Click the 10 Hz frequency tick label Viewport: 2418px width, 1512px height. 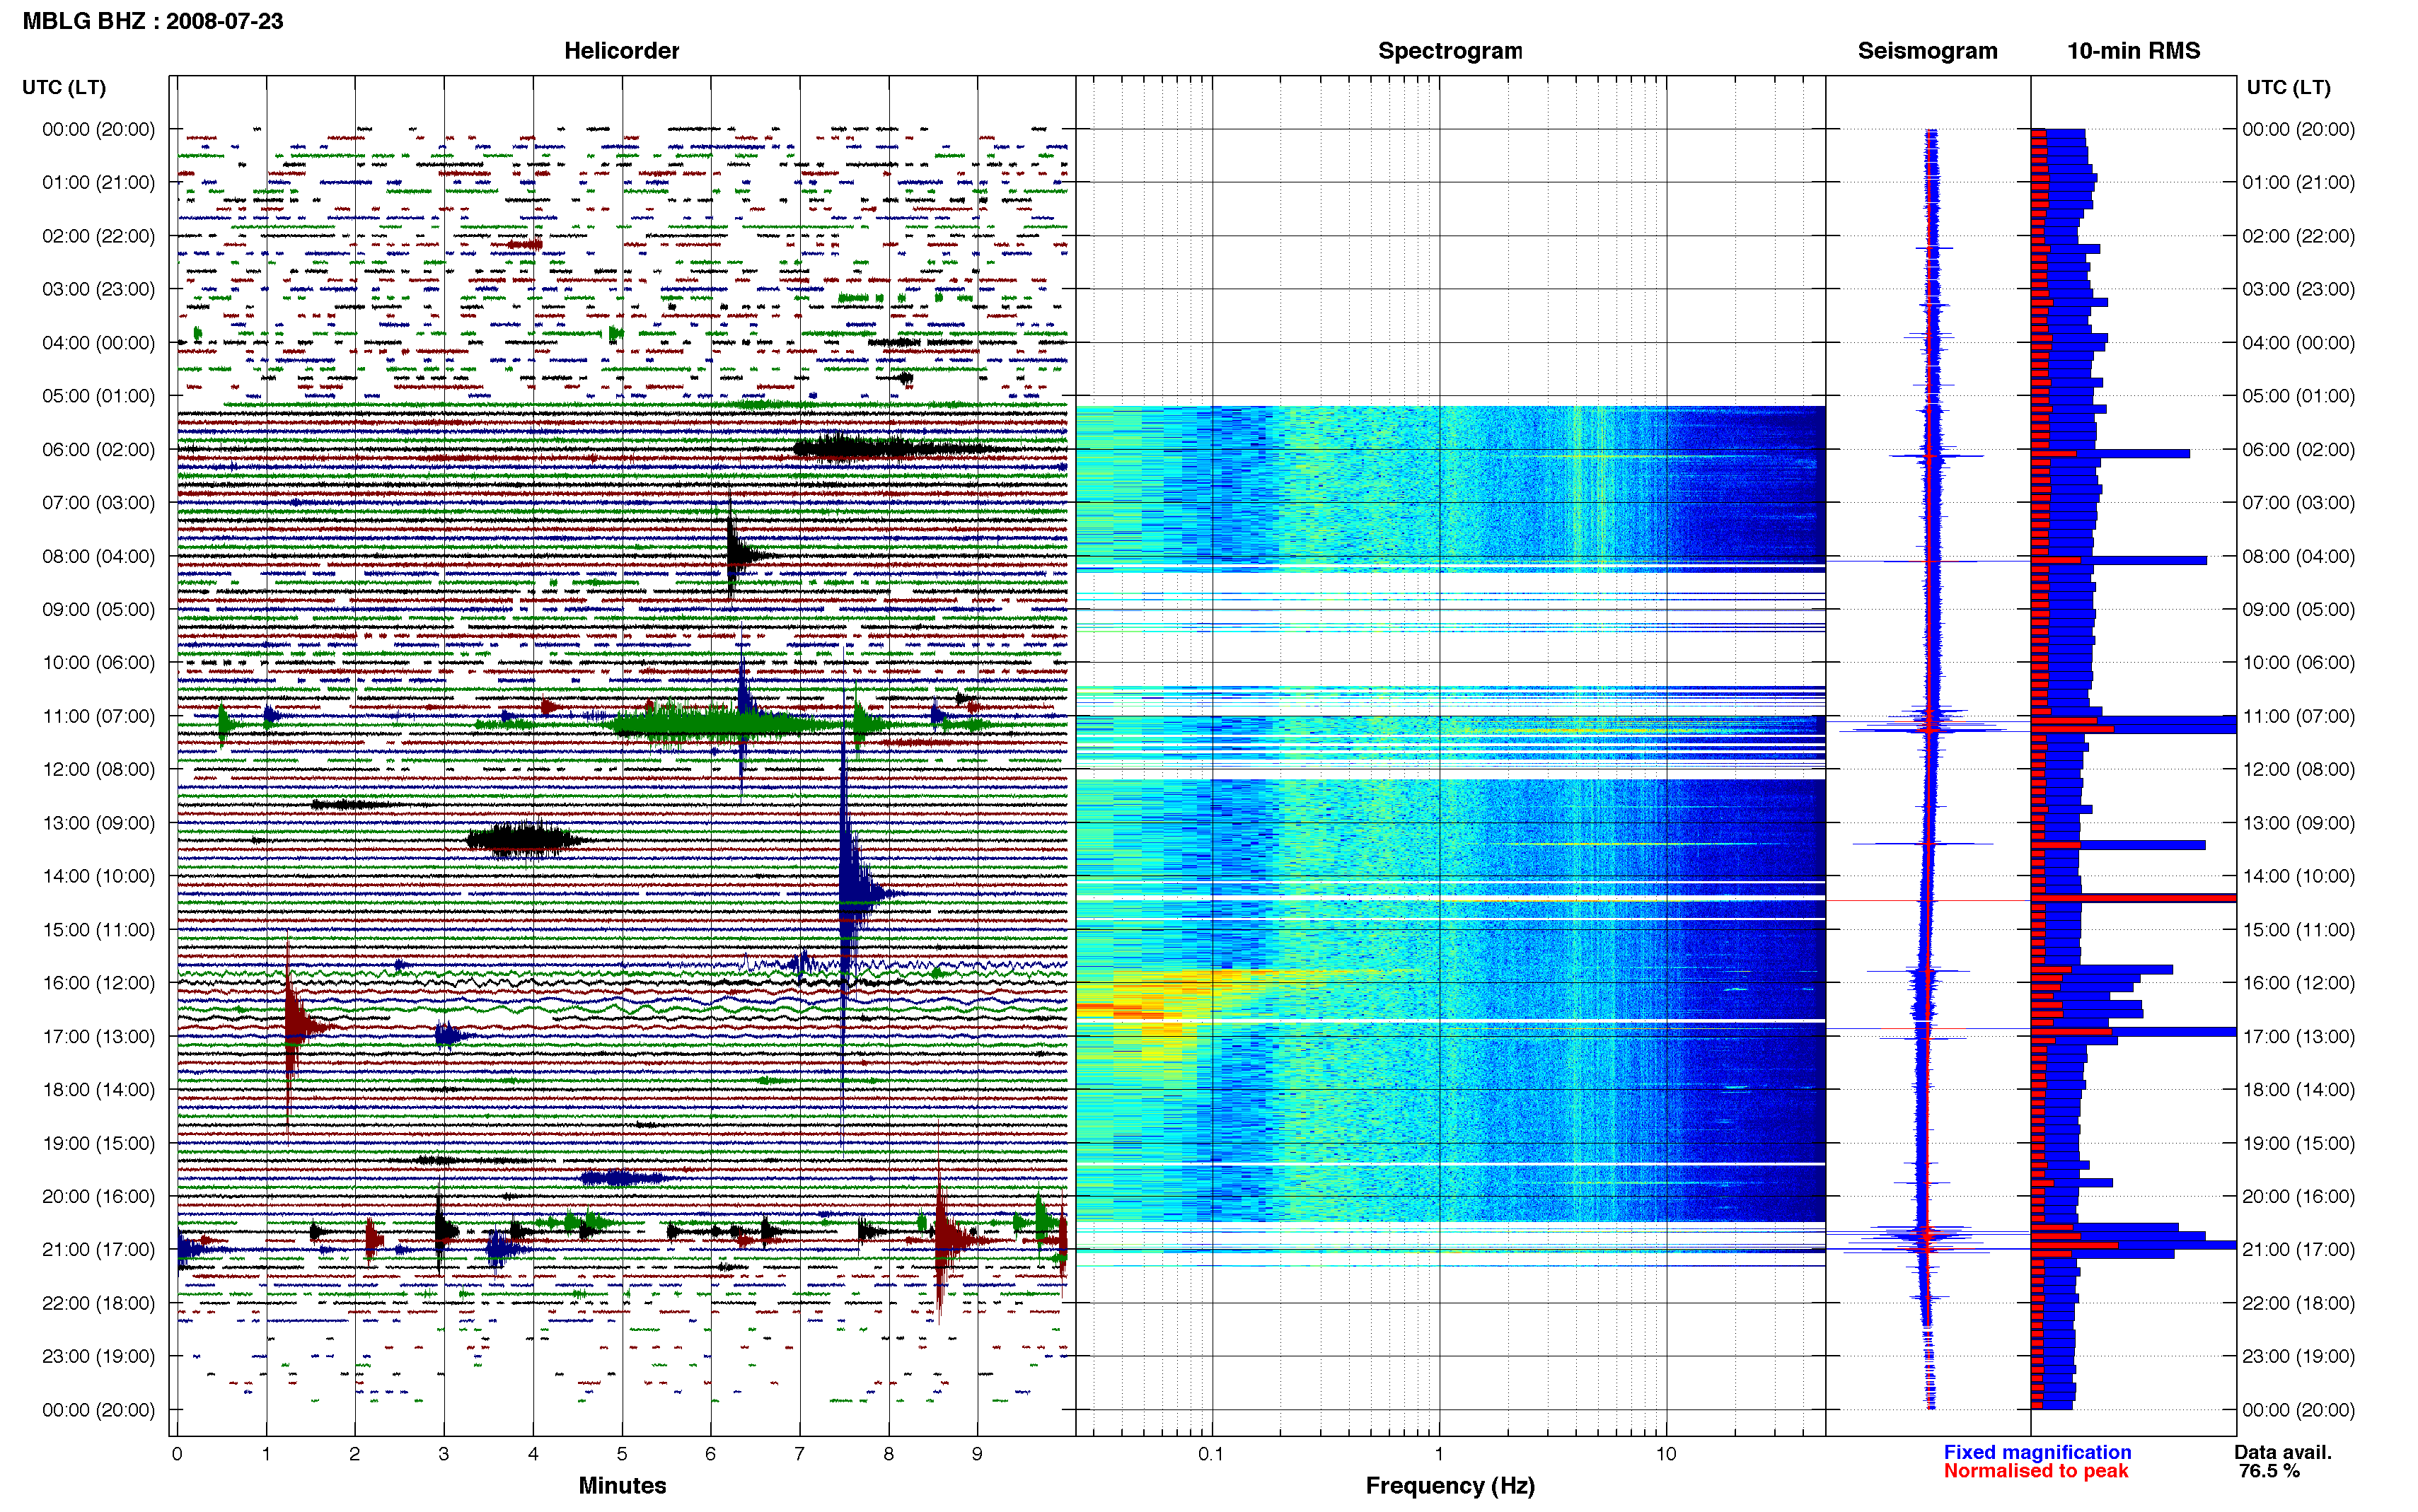(x=1666, y=1453)
